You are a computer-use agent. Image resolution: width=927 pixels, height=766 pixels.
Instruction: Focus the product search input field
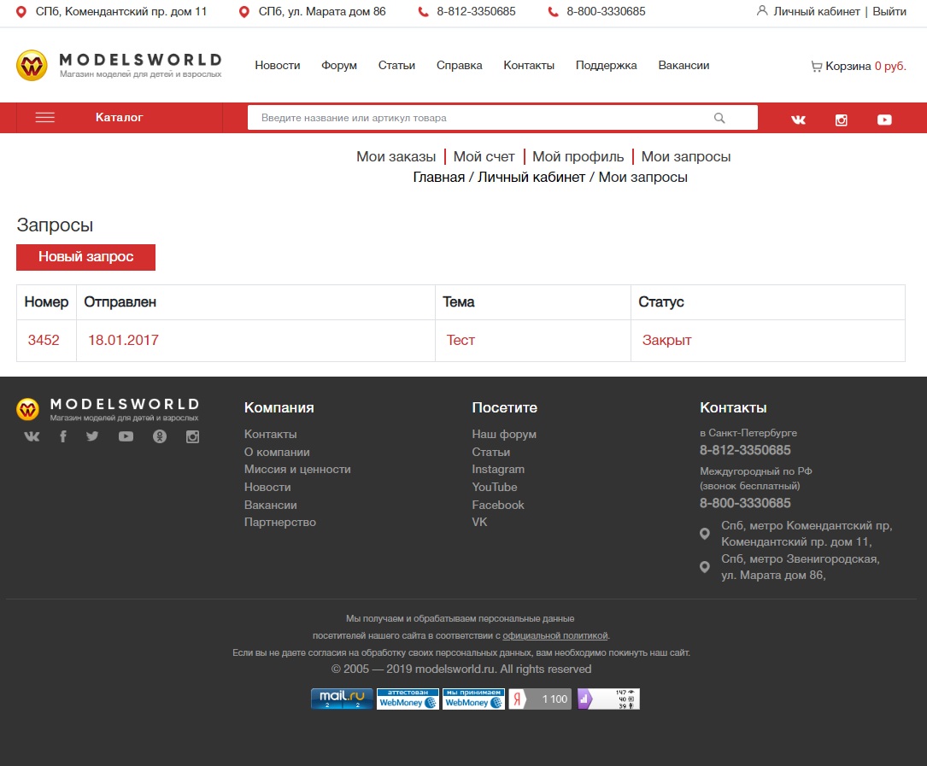(478, 118)
